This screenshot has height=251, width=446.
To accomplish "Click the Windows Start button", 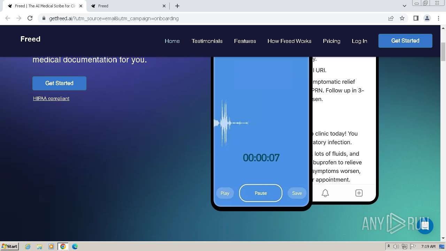I will click(x=10, y=246).
